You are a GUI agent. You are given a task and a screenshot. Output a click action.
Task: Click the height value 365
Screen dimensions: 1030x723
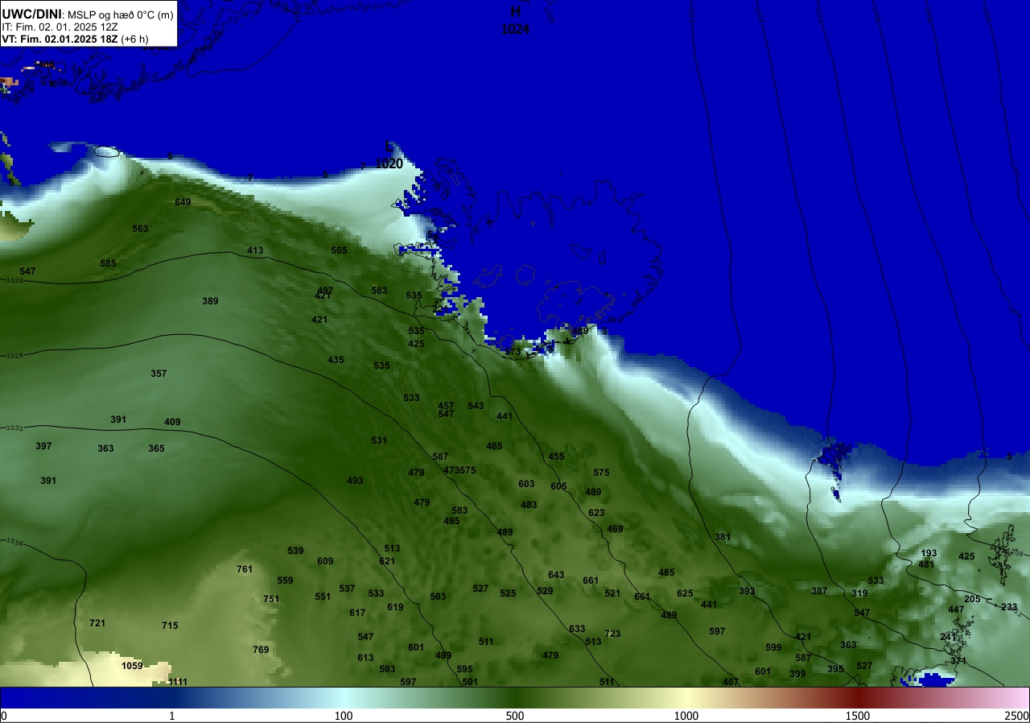156,448
